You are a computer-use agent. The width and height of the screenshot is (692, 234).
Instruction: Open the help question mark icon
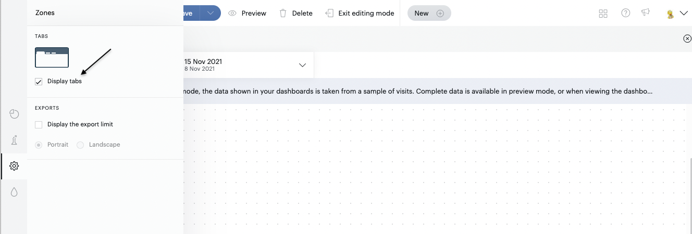pyautogui.click(x=626, y=13)
